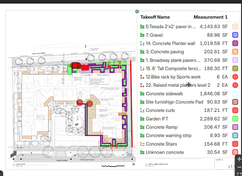
Task: Open the lavender Broadway plank pavers swatch
Action: (x=235, y=60)
